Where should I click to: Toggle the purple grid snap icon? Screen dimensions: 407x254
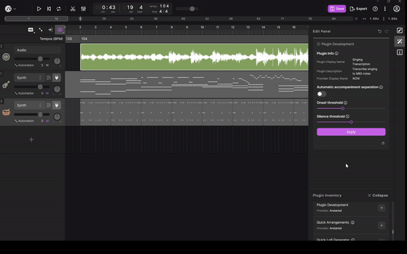click(60, 30)
